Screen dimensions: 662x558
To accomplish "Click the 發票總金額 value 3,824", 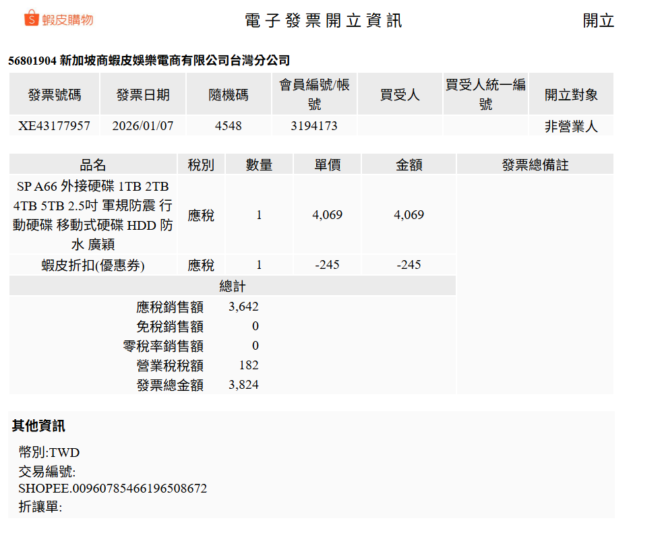I will [x=243, y=385].
